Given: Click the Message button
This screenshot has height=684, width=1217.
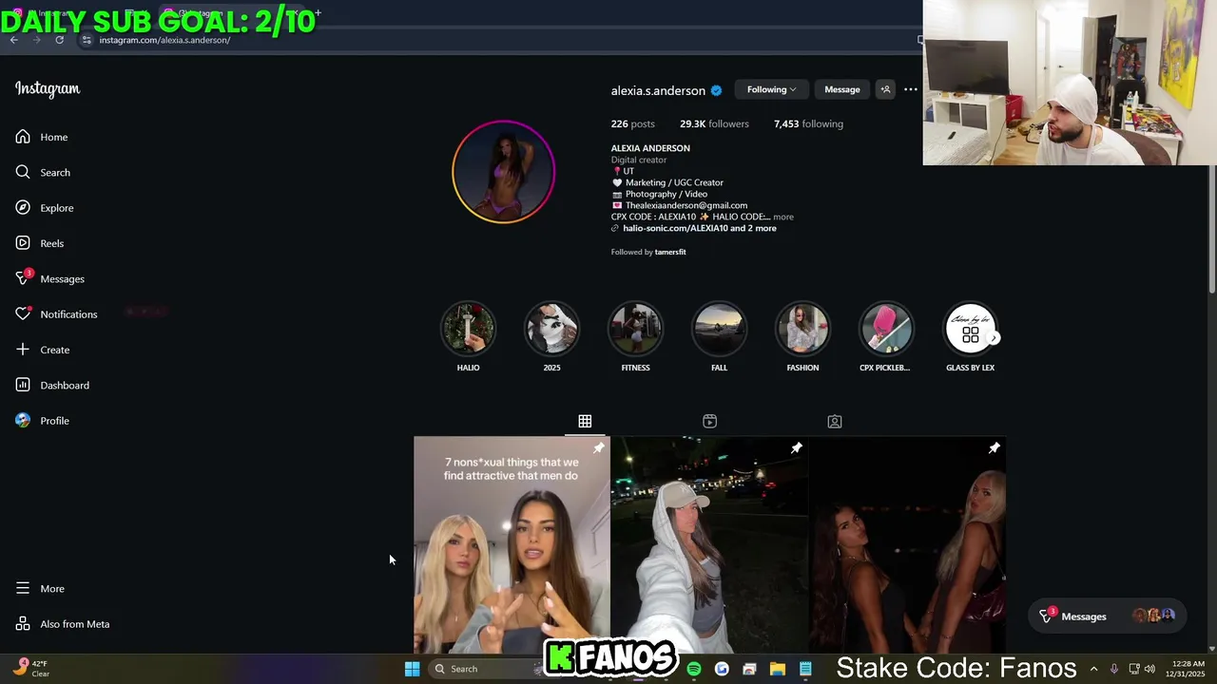Looking at the screenshot, I should (841, 89).
